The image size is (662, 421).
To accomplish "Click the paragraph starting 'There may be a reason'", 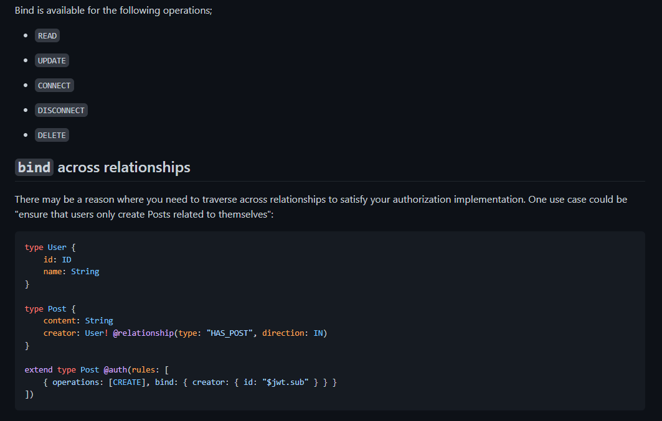I will pos(321,207).
